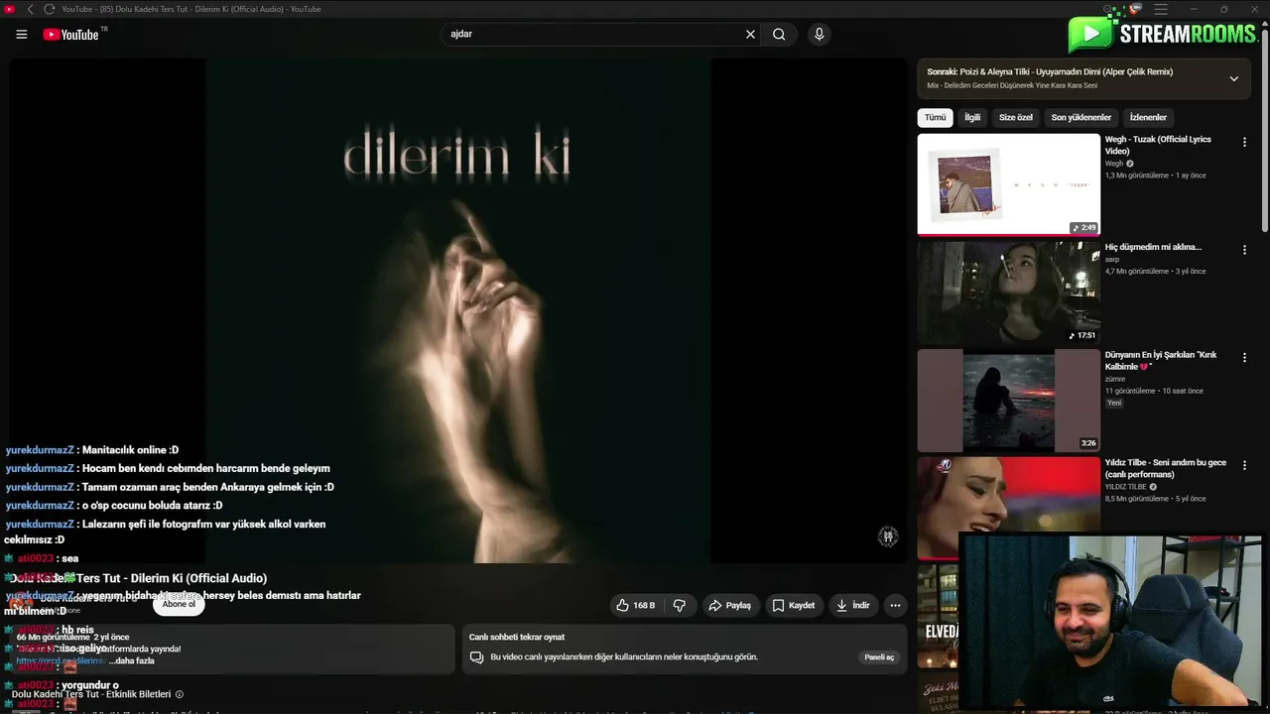Expand the Sonraki playlist panel chevron

[x=1234, y=78]
